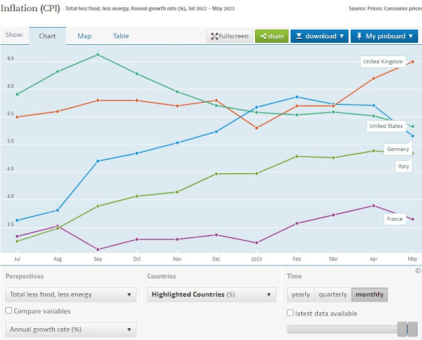Click the United States September peak data point
Viewport: 422px width, 340px height.
[x=98, y=55]
